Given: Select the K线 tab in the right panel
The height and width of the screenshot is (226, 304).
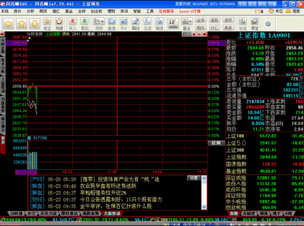Looking at the screenshot, I should click(x=288, y=213).
